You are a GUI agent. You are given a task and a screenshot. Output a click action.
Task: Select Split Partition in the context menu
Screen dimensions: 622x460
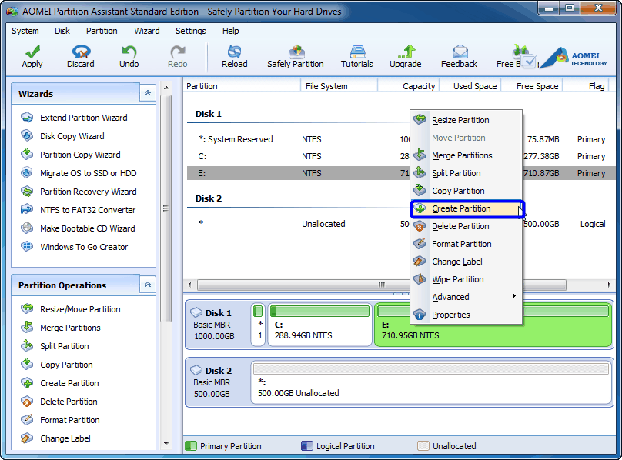pos(466,173)
